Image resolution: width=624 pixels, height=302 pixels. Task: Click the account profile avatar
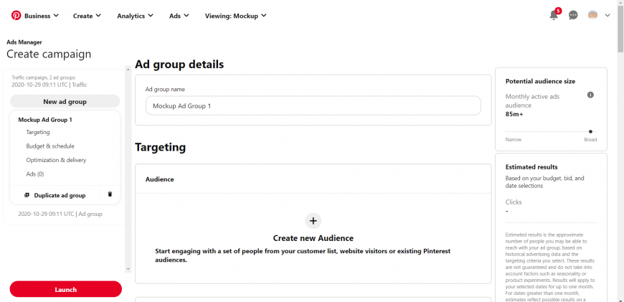593,16
